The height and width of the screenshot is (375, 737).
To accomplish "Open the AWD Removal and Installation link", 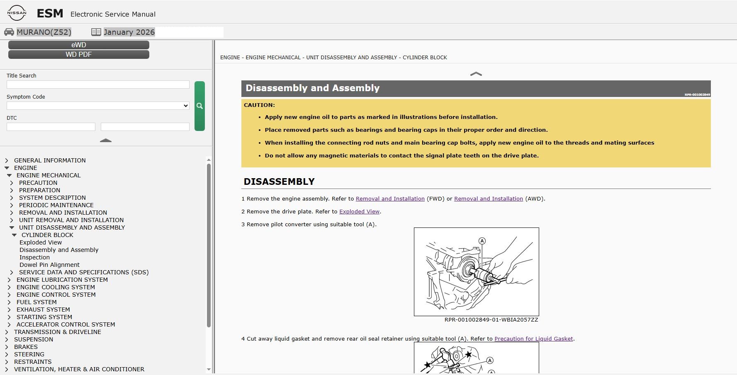I will point(489,199).
